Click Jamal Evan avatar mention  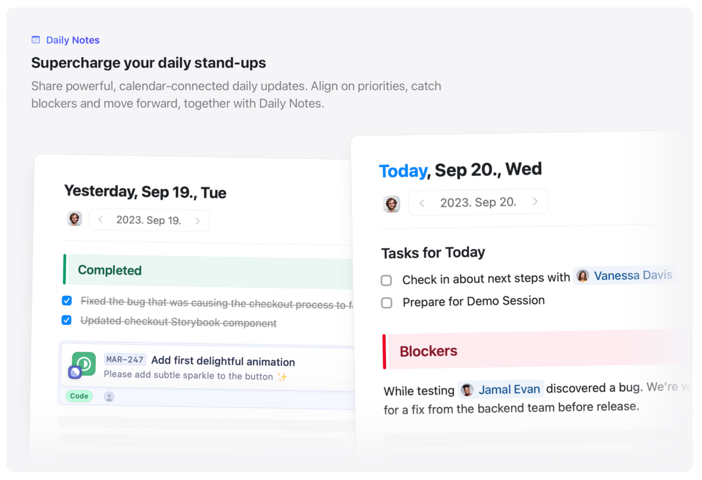coord(467,389)
